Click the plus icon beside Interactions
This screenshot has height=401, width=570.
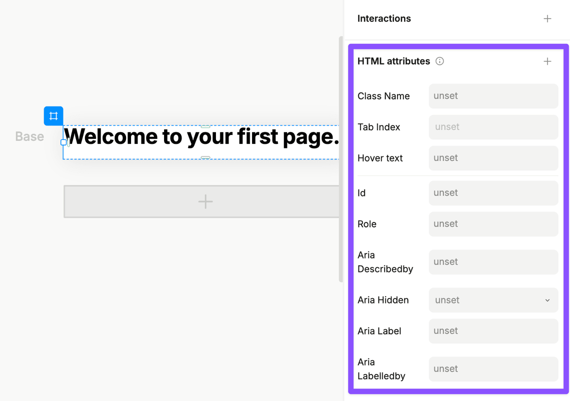(x=547, y=18)
